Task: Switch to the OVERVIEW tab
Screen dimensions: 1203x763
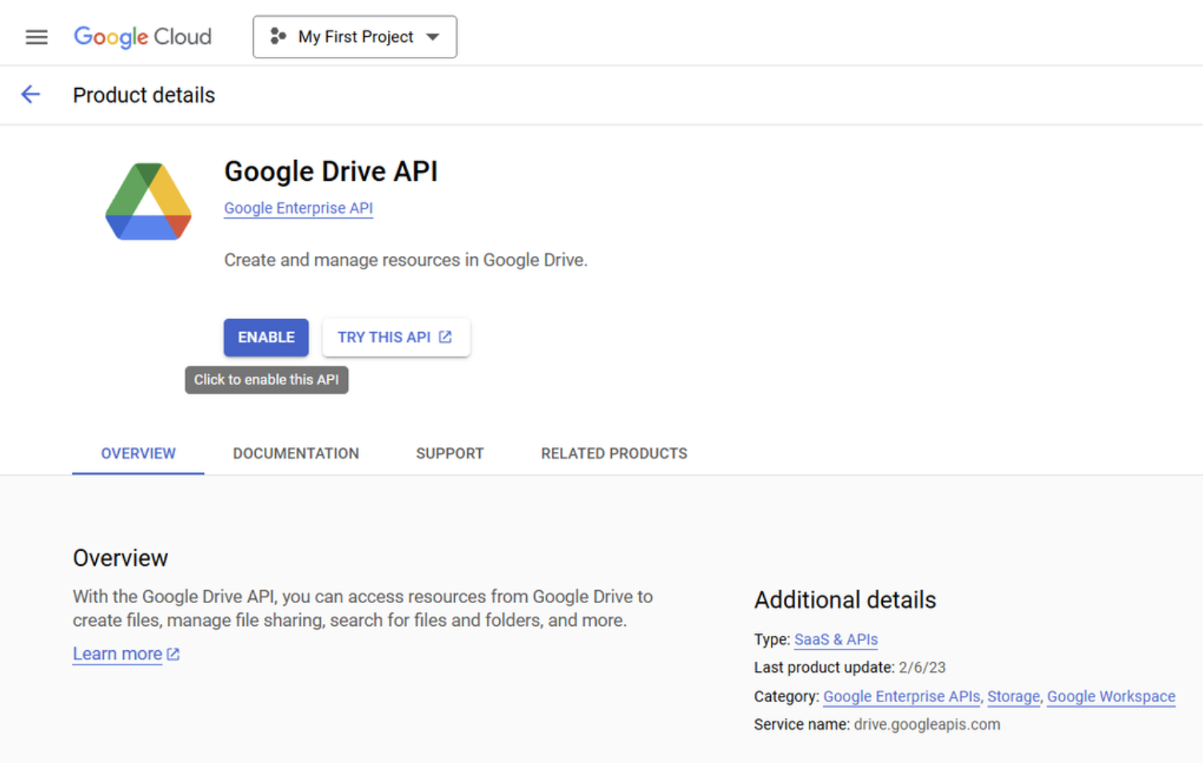Action: [x=138, y=453]
